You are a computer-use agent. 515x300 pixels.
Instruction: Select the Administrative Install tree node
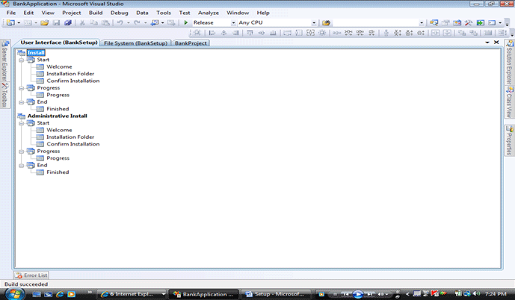[57, 116]
